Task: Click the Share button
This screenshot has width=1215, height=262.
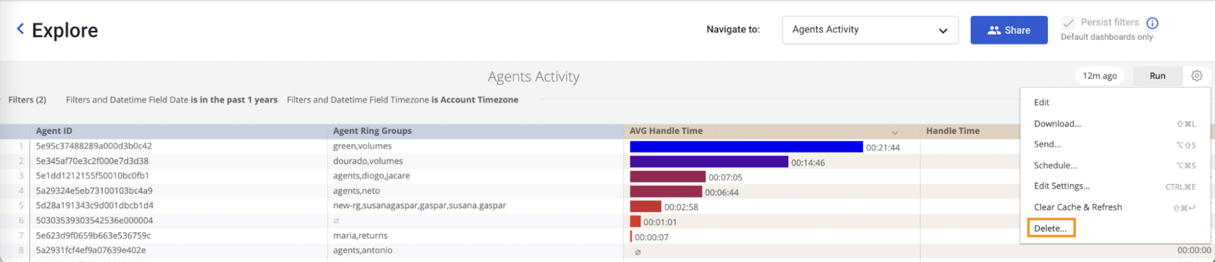Action: point(1009,30)
